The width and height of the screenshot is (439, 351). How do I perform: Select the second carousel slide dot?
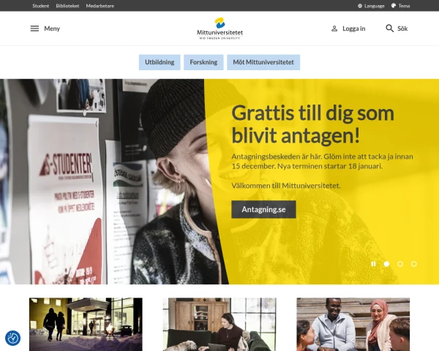(x=400, y=264)
